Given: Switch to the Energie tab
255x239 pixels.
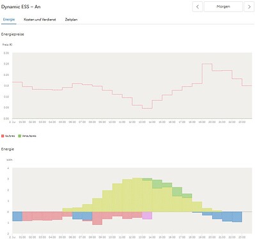Looking at the screenshot, I should click(9, 20).
